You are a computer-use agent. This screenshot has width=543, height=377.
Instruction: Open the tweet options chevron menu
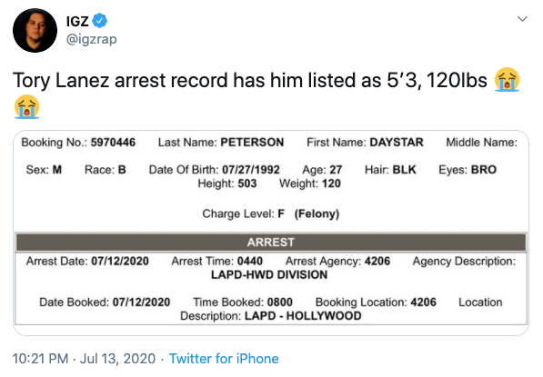tap(522, 19)
